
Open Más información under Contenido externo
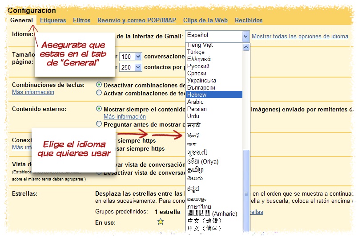tap(125, 116)
